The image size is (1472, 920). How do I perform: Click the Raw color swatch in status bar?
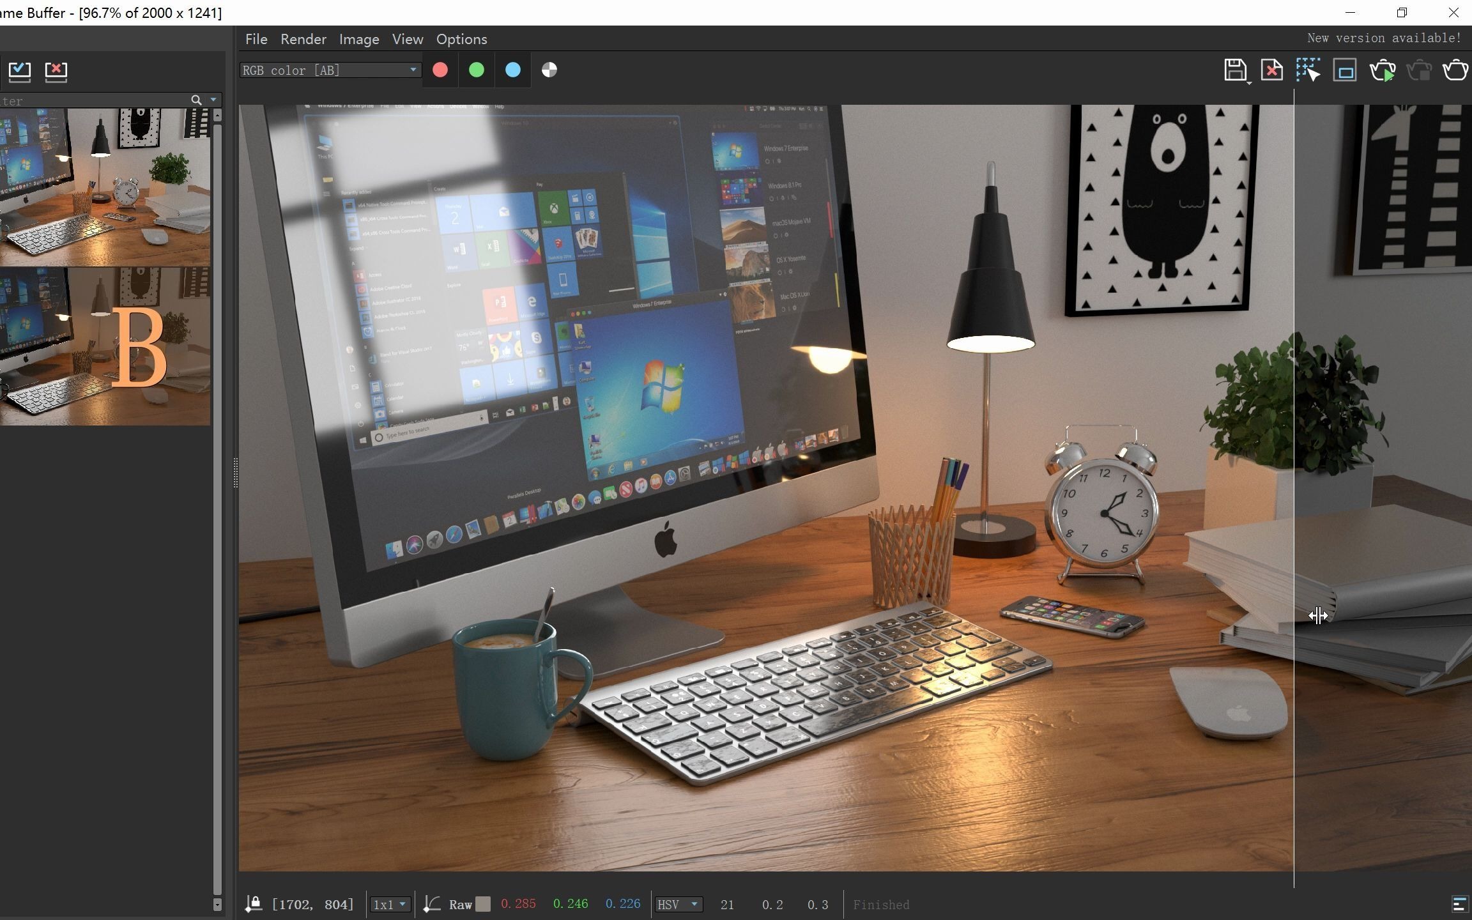pyautogui.click(x=484, y=903)
